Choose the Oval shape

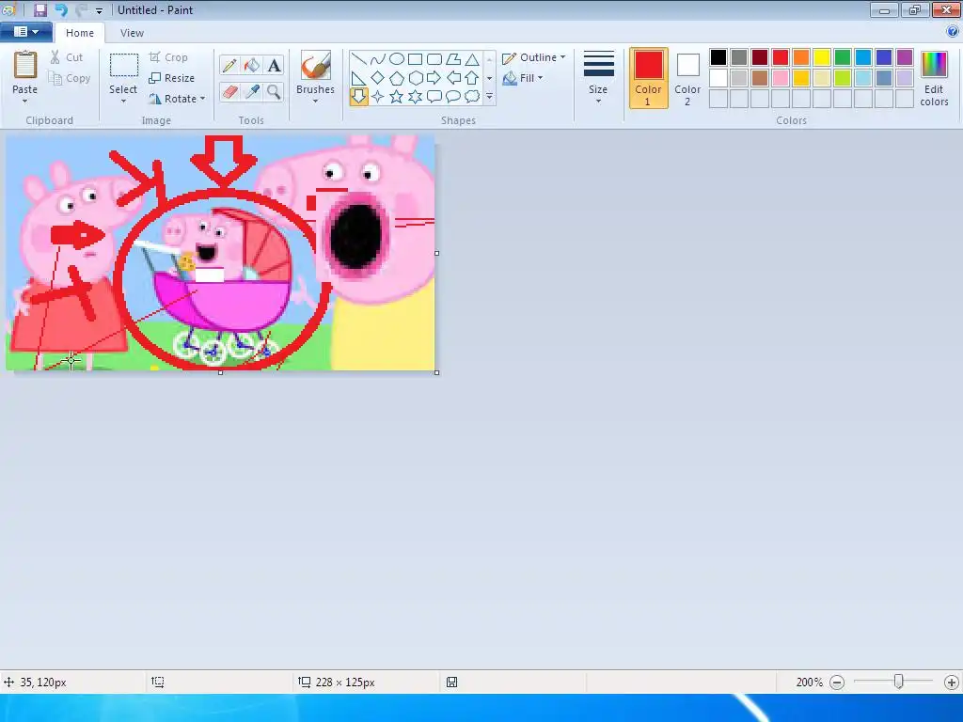pyautogui.click(x=397, y=59)
